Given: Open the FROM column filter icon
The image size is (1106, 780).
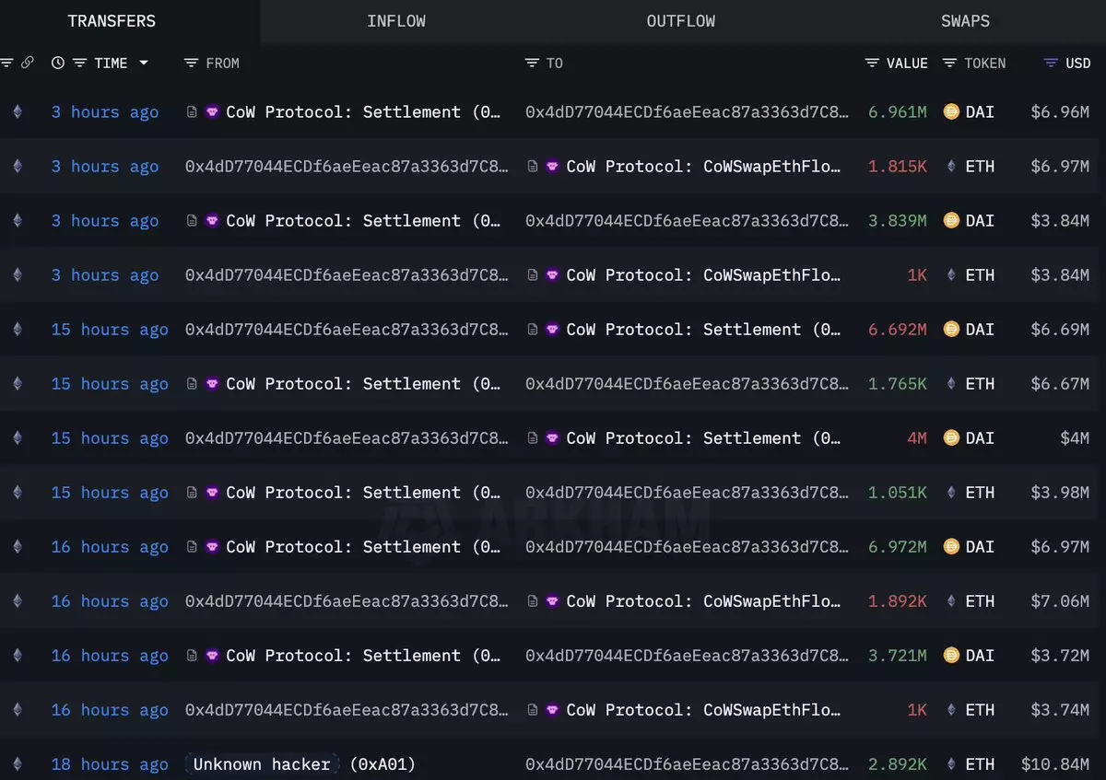Looking at the screenshot, I should point(191,63).
